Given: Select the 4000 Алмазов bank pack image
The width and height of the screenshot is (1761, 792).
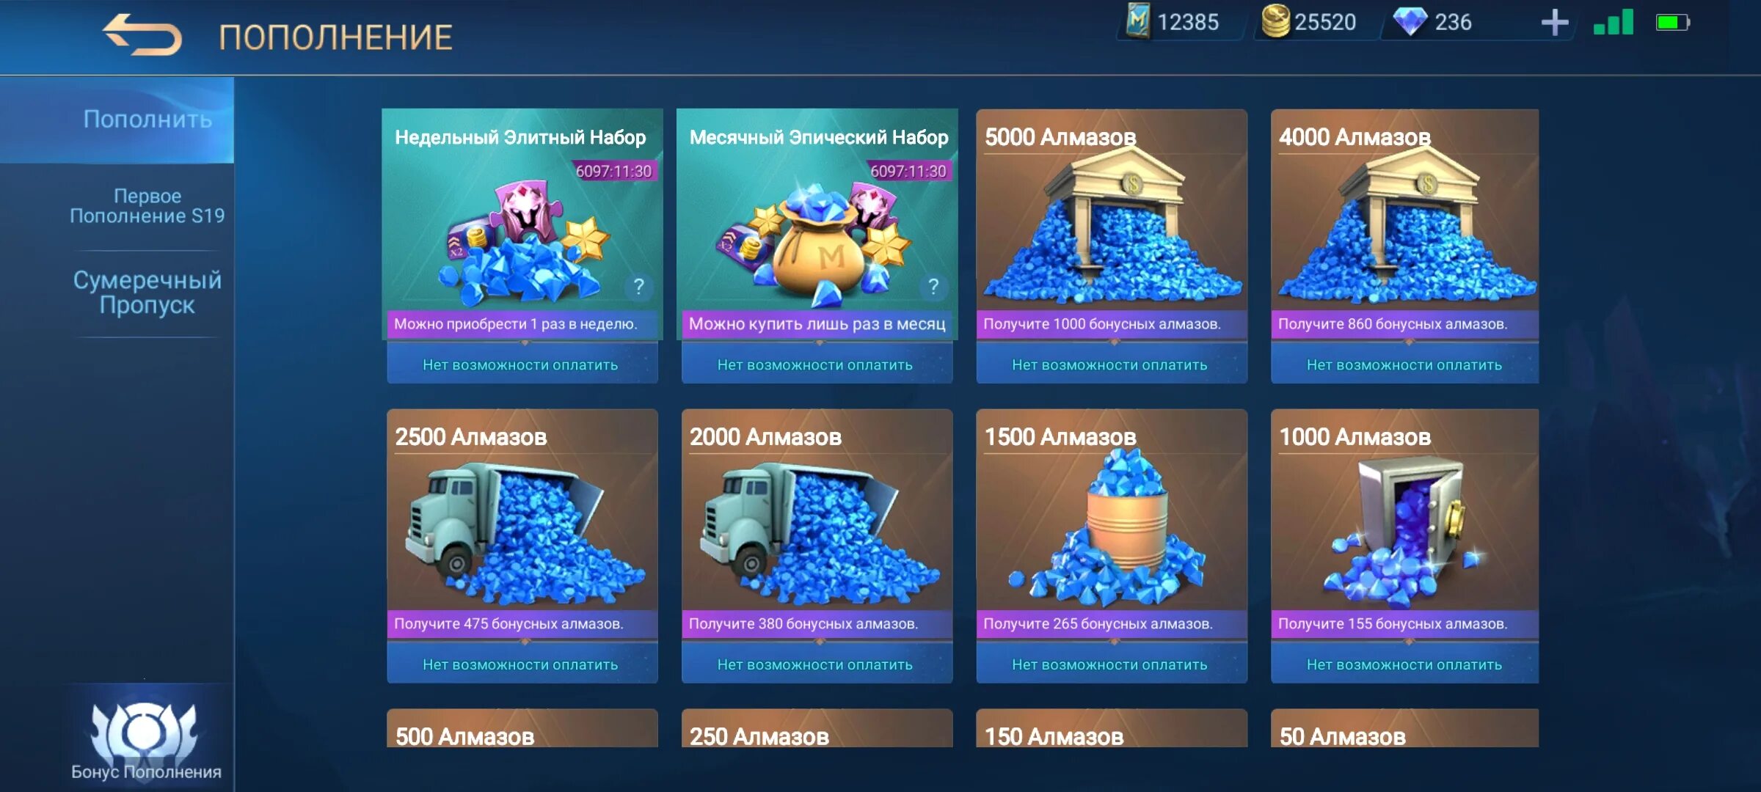Looking at the screenshot, I should (1404, 227).
